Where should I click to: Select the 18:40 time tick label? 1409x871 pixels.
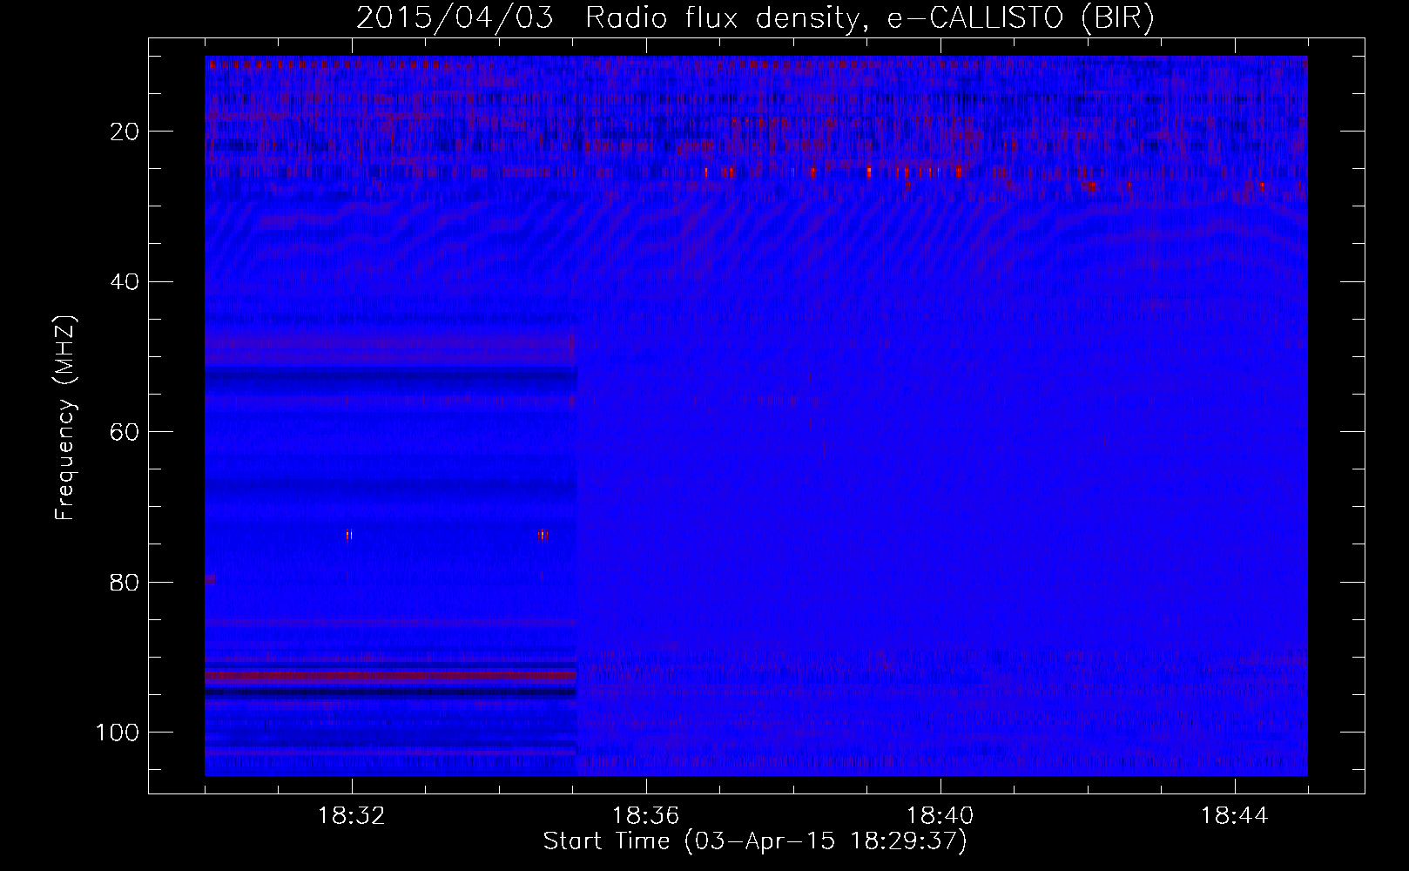(x=940, y=816)
